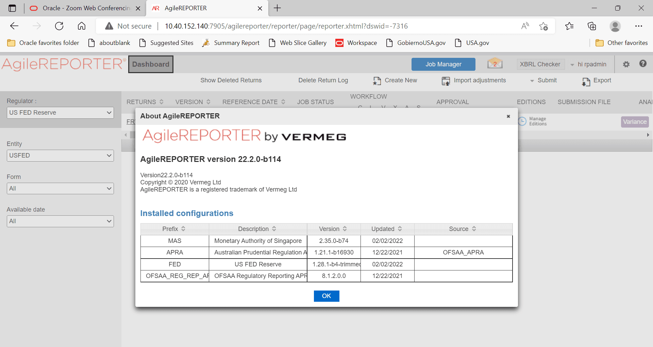Click Show Deleted Returns

tap(231, 80)
